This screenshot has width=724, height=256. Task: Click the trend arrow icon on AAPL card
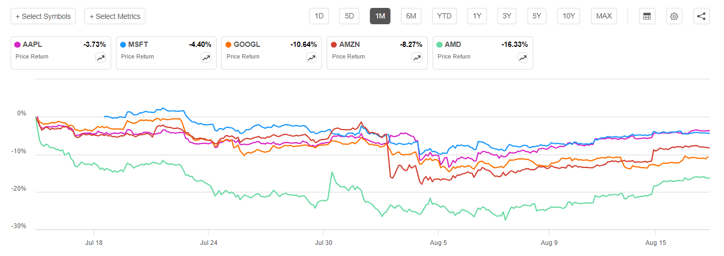[x=101, y=58]
